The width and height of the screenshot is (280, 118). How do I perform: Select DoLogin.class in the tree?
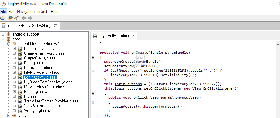click(x=36, y=63)
